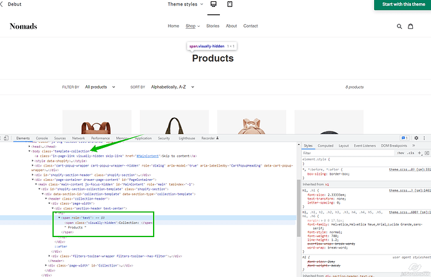
Task: Click the back arrow next to Debut
Action: (x=3, y=4)
